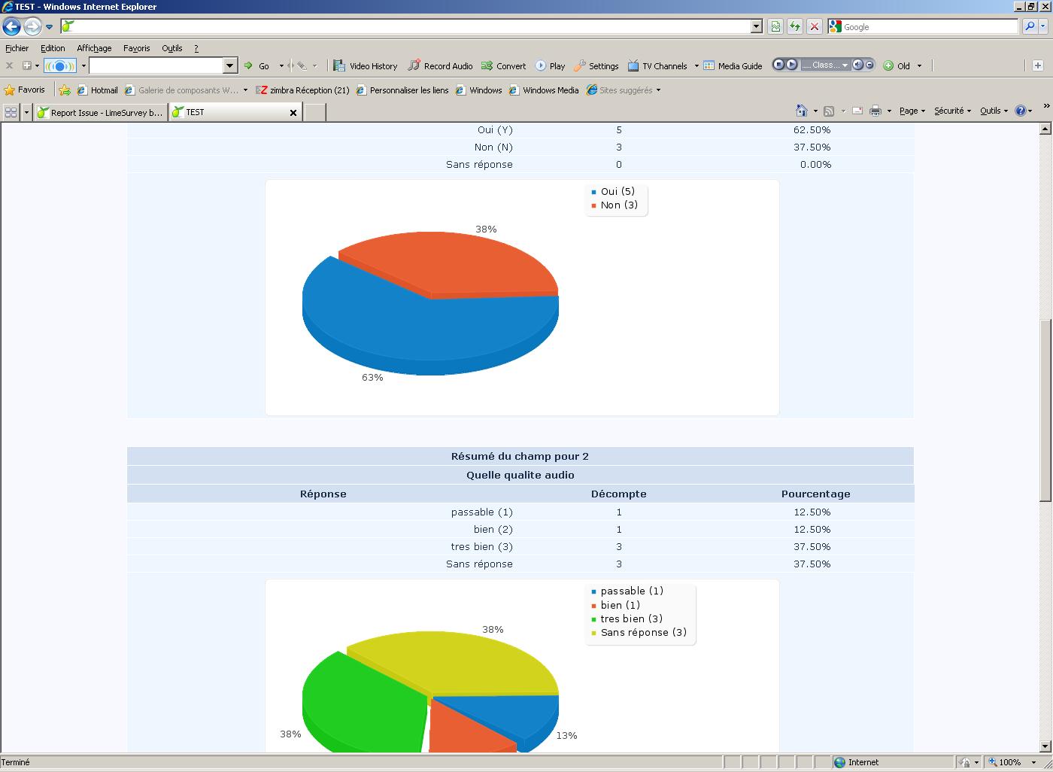
Task: Open TV Channels from the toolbar
Action: coord(657,66)
